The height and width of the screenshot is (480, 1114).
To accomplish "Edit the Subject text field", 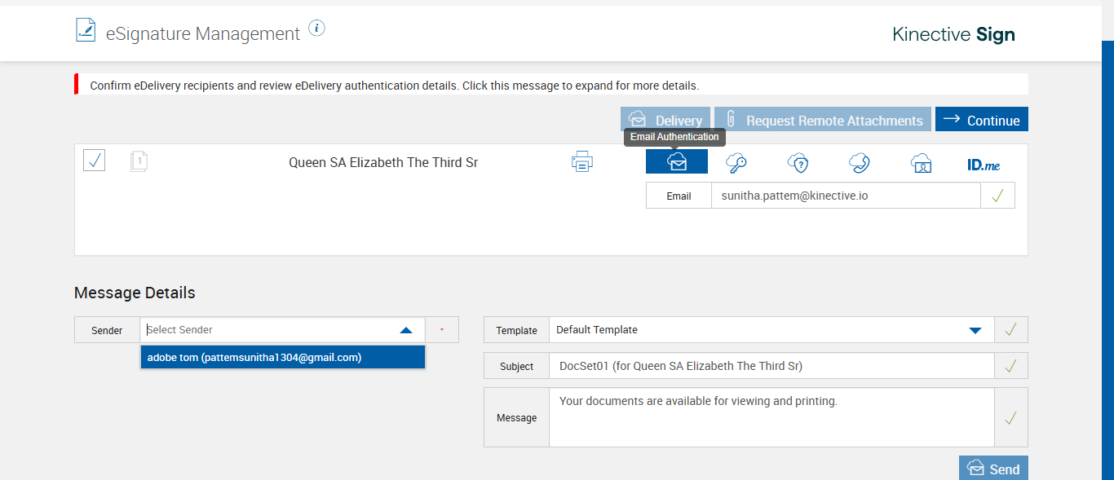I will tap(771, 366).
